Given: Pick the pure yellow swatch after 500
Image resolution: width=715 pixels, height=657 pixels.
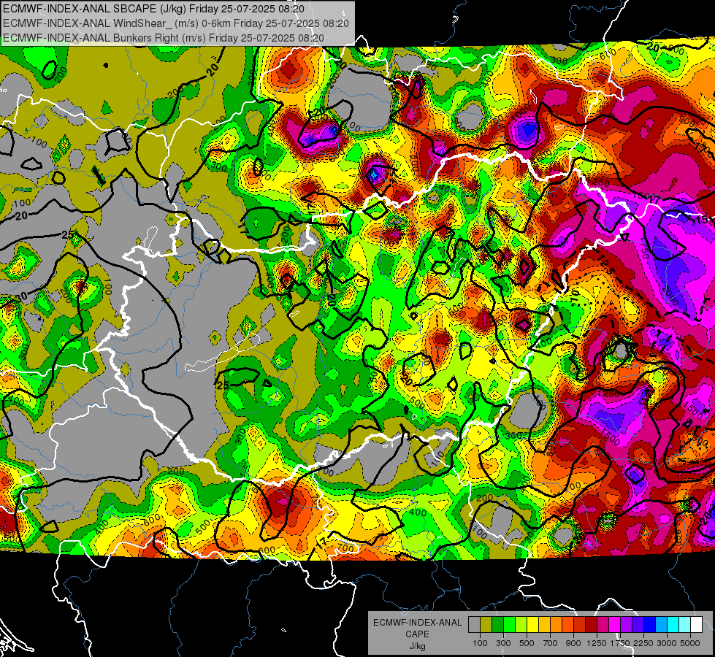Looking at the screenshot, I should pos(532,624).
